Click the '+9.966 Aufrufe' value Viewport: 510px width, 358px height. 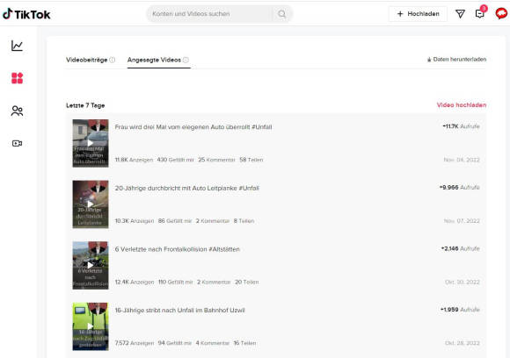459,187
